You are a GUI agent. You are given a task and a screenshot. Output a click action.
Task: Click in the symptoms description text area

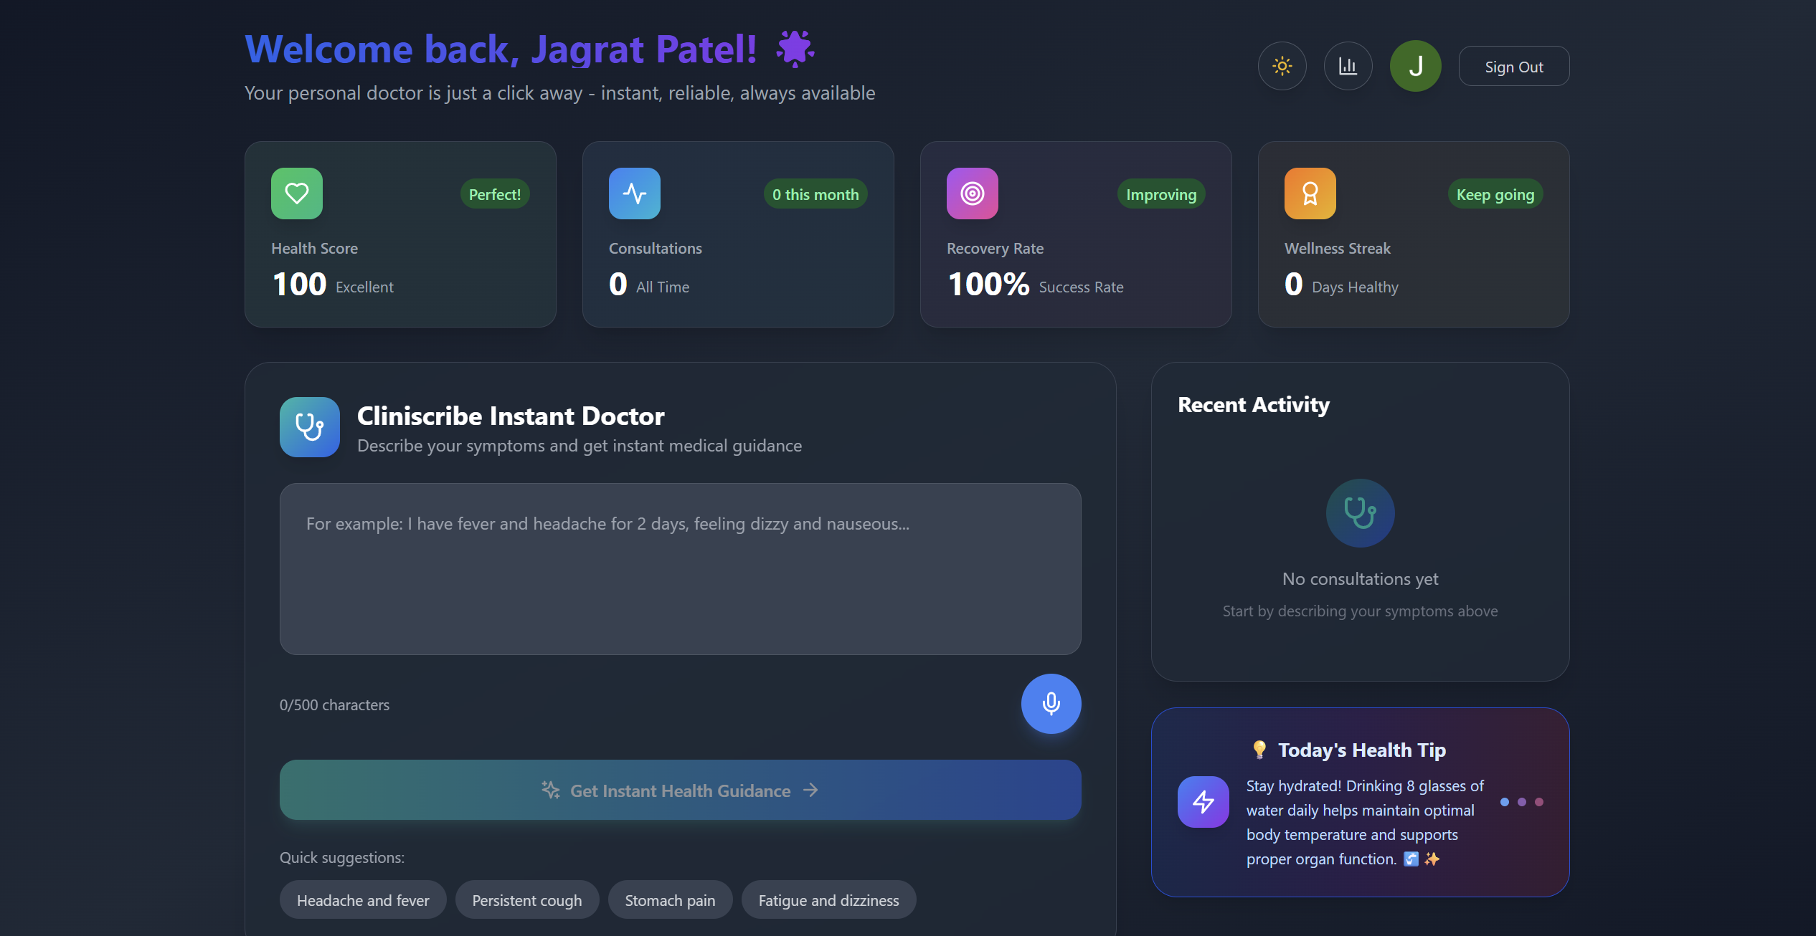680,569
